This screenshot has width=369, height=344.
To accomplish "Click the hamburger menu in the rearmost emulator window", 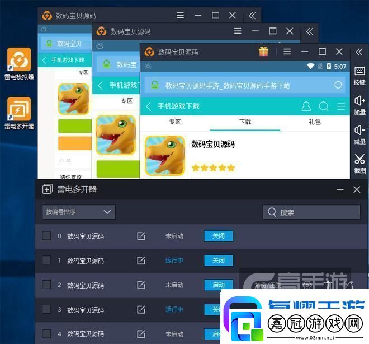I will [x=180, y=15].
